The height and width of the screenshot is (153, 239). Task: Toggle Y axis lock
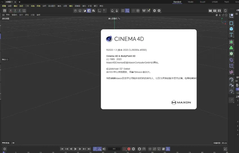coord(15,10)
